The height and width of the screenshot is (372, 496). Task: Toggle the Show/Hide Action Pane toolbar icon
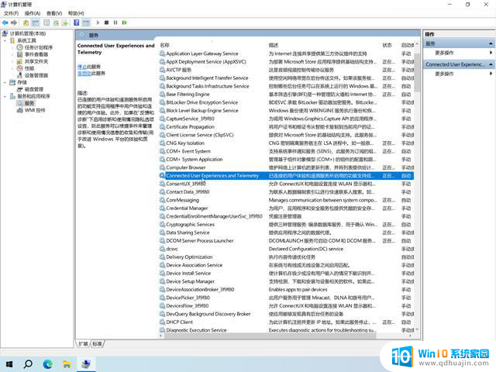point(86,22)
